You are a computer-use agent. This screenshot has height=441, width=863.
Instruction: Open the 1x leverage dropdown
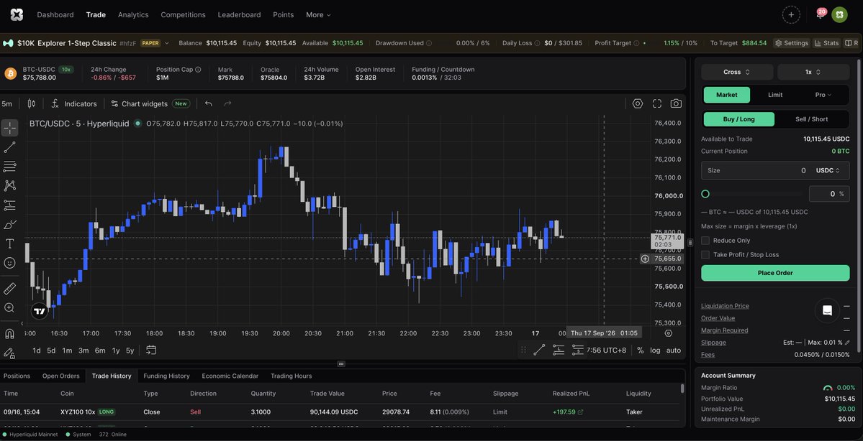point(813,72)
